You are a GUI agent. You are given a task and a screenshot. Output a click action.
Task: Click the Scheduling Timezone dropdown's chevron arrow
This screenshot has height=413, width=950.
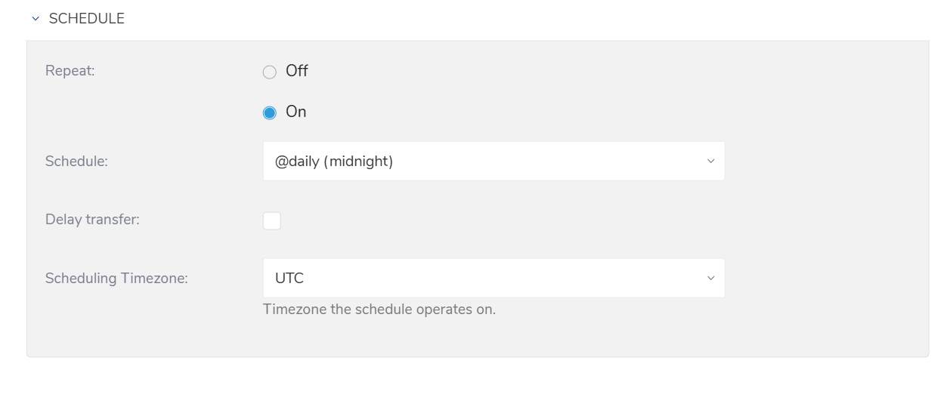pos(710,279)
